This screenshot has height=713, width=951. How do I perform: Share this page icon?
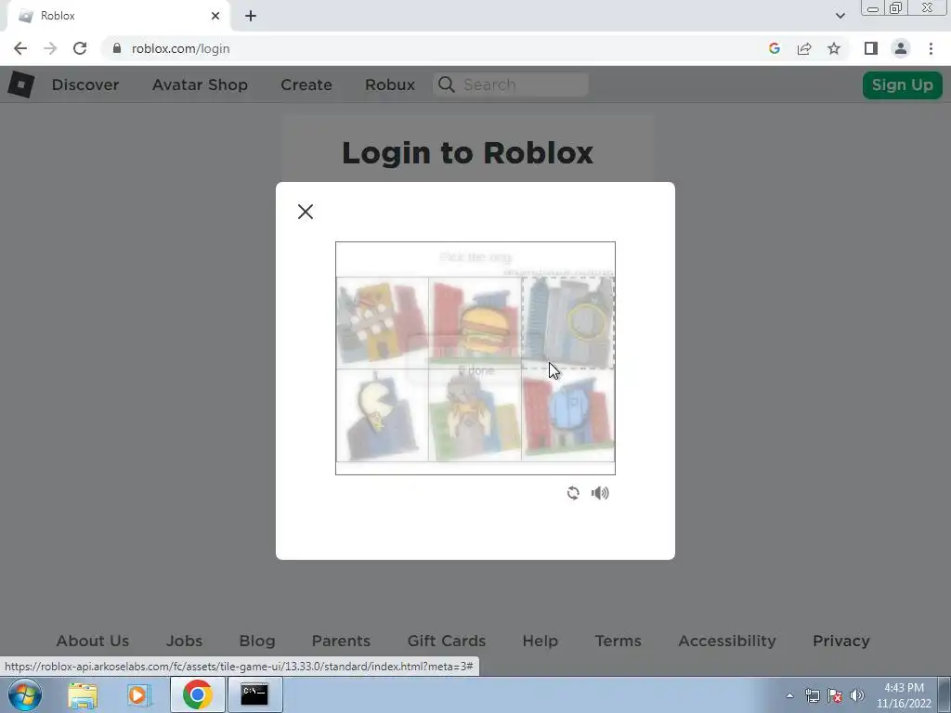tap(804, 48)
